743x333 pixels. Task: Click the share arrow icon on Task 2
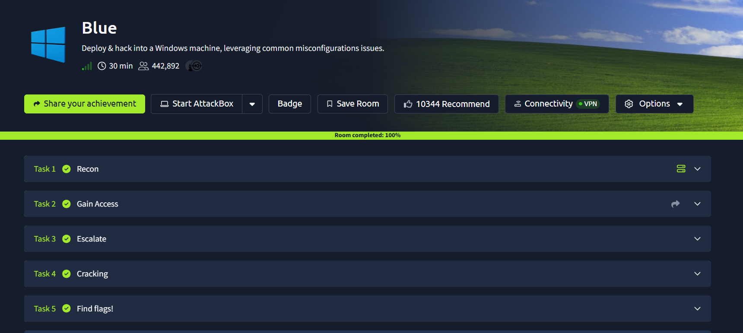[676, 204]
